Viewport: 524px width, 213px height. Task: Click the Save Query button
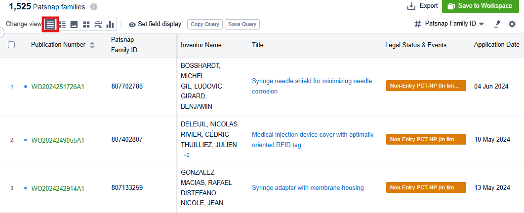coord(242,24)
